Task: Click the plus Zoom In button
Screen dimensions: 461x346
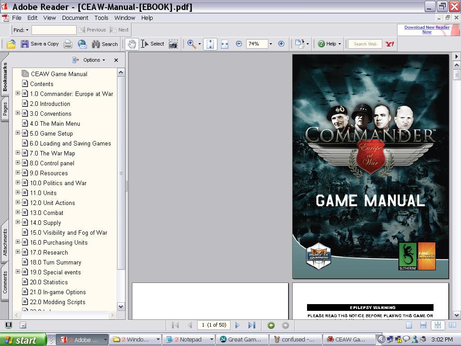Action: [281, 44]
